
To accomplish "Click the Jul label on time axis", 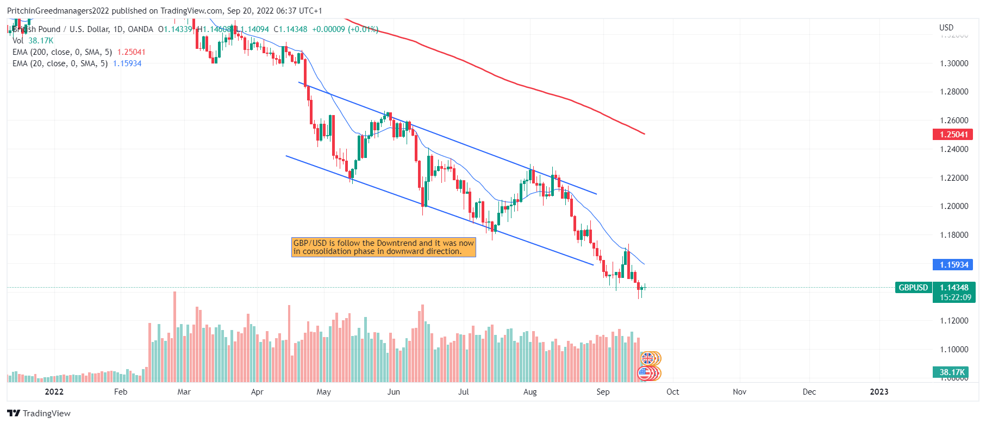I will click(464, 392).
